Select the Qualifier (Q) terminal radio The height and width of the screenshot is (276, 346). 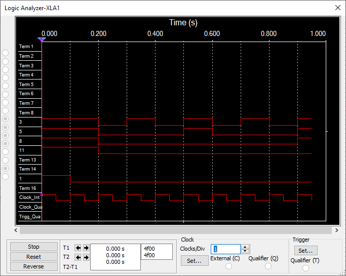pyautogui.click(x=268, y=266)
